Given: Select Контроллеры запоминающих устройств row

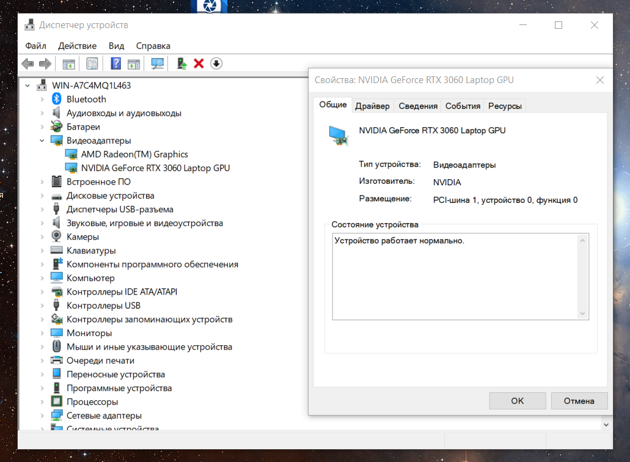Looking at the screenshot, I should pos(150,320).
